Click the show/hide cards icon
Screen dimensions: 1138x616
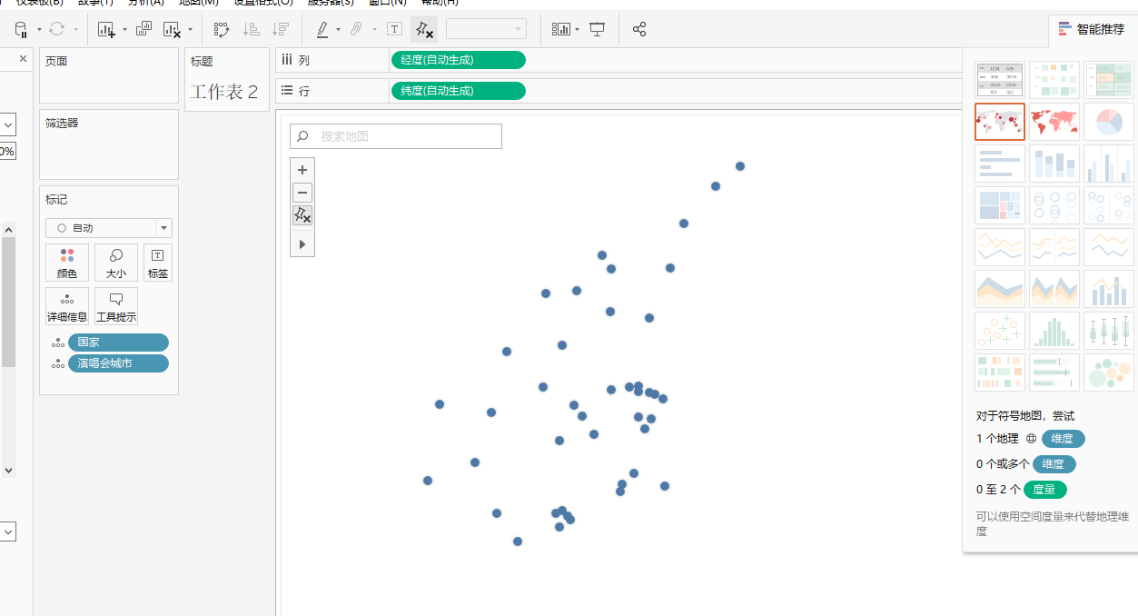[x=561, y=29]
